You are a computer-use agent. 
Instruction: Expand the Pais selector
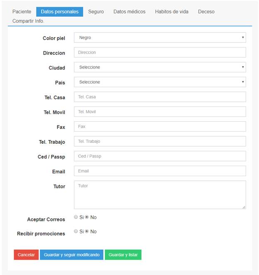[160, 82]
